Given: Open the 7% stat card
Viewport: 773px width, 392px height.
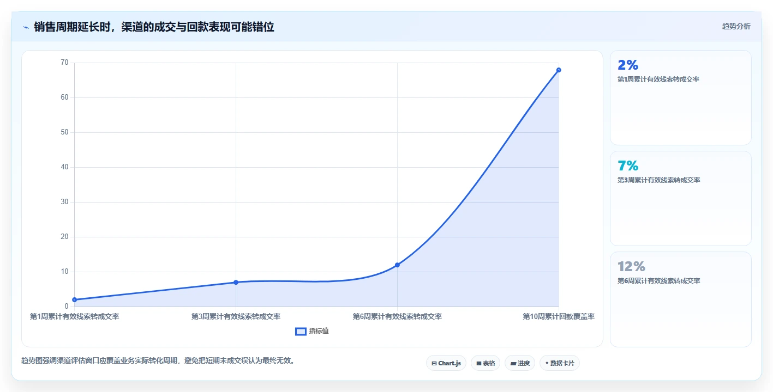Looking at the screenshot, I should click(x=680, y=198).
